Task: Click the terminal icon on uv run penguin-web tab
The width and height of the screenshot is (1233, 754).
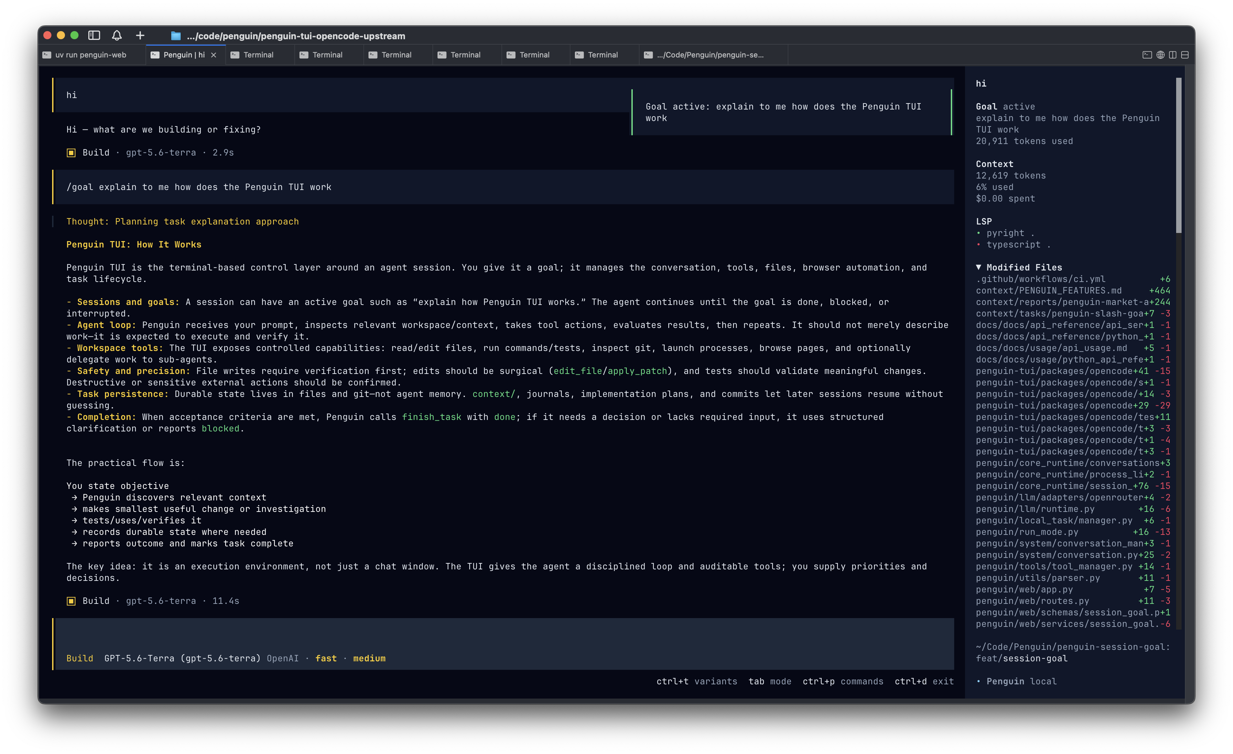Action: [47, 55]
